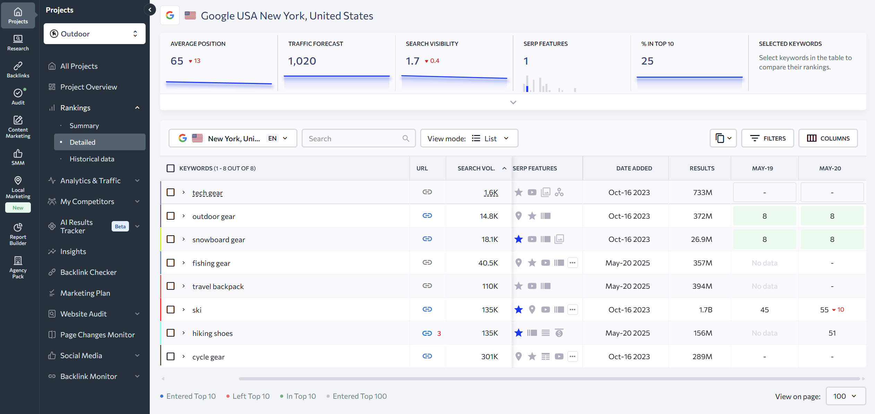The width and height of the screenshot is (875, 414).
Task: Check the tech gear keyword checkbox
Action: tap(171, 192)
